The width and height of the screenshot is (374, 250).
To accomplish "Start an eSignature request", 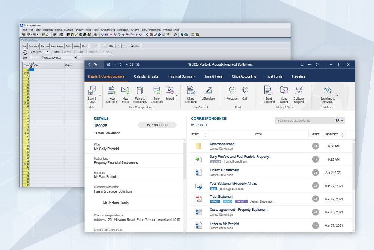I will coord(208,93).
